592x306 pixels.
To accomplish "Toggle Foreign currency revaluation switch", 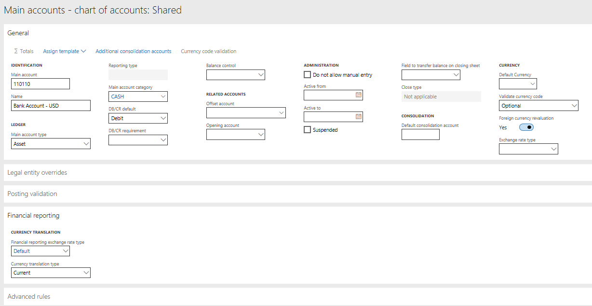I will click(x=526, y=127).
